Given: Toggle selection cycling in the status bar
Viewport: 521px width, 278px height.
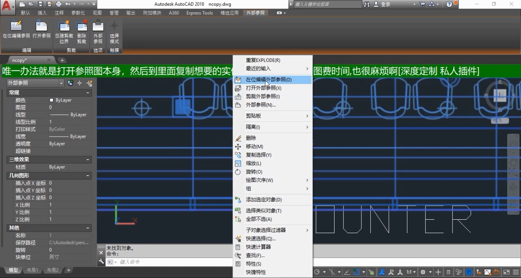Looking at the screenshot, I should 371,272.
